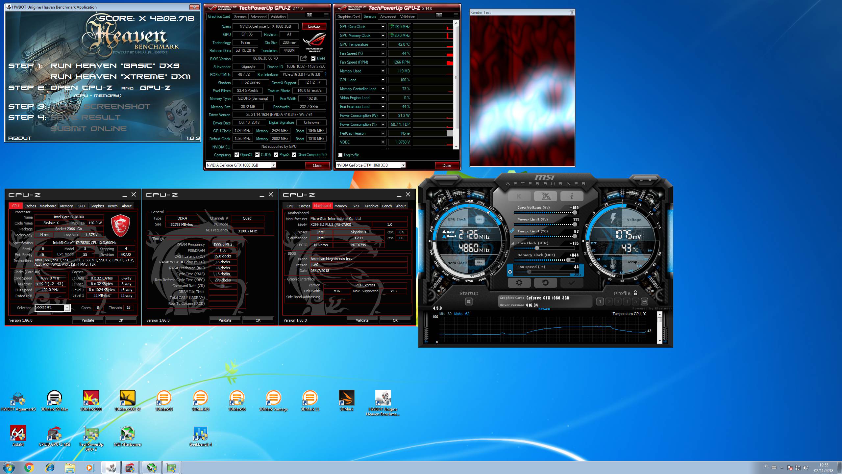Expand Fan Speed (RPM) sensor dropdown

(x=383, y=62)
